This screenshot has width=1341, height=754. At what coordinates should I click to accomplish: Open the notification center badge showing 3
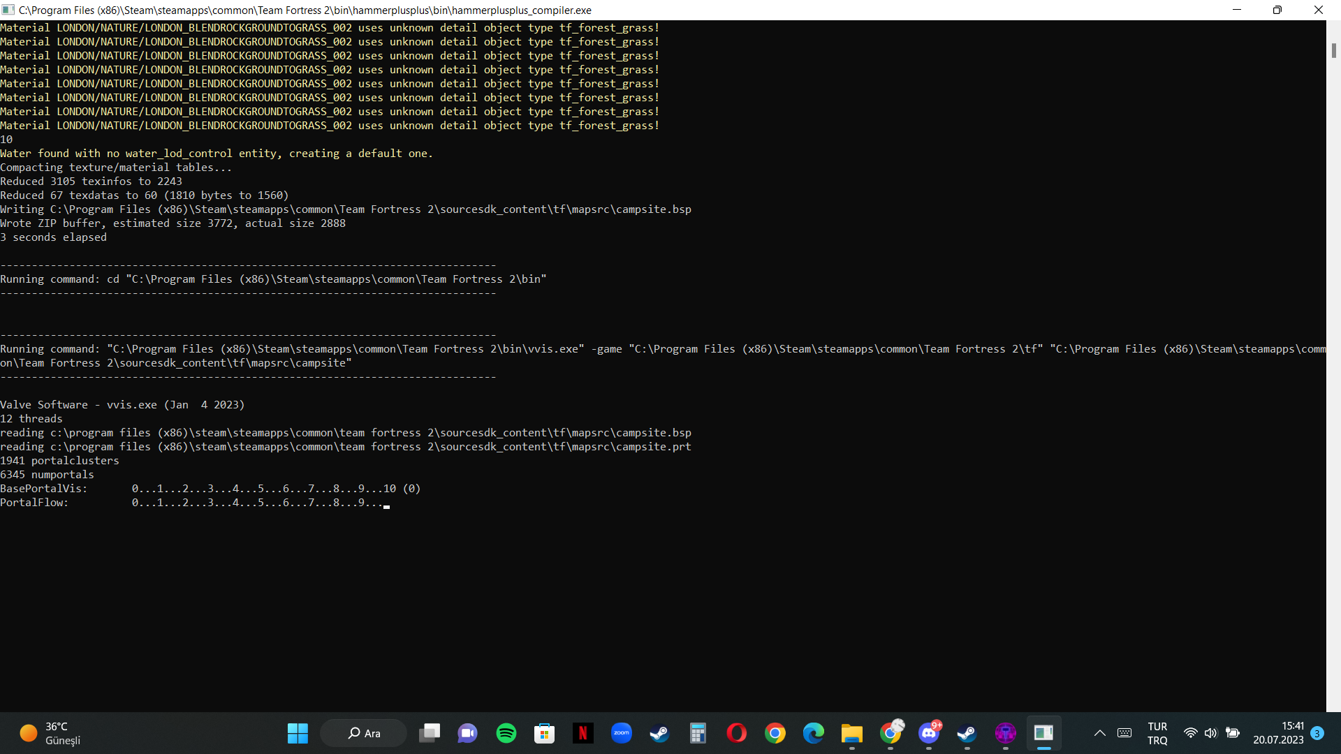1317,733
